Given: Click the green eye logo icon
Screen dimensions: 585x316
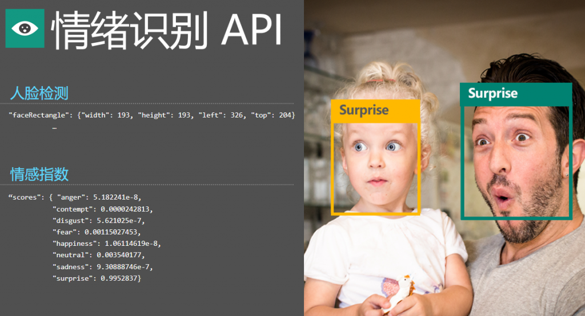Looking at the screenshot, I should tap(25, 27).
